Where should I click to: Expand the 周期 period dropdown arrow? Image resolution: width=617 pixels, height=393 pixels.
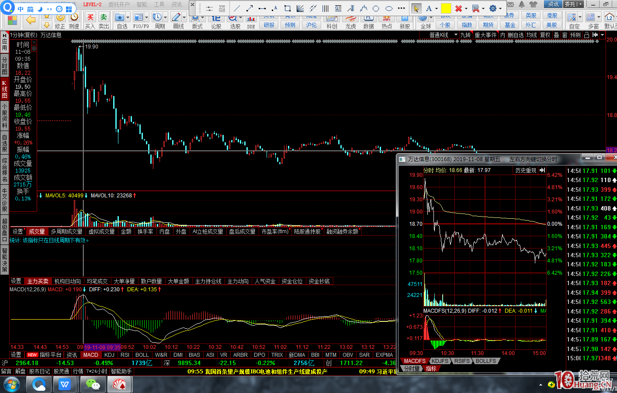pyautogui.click(x=165, y=17)
